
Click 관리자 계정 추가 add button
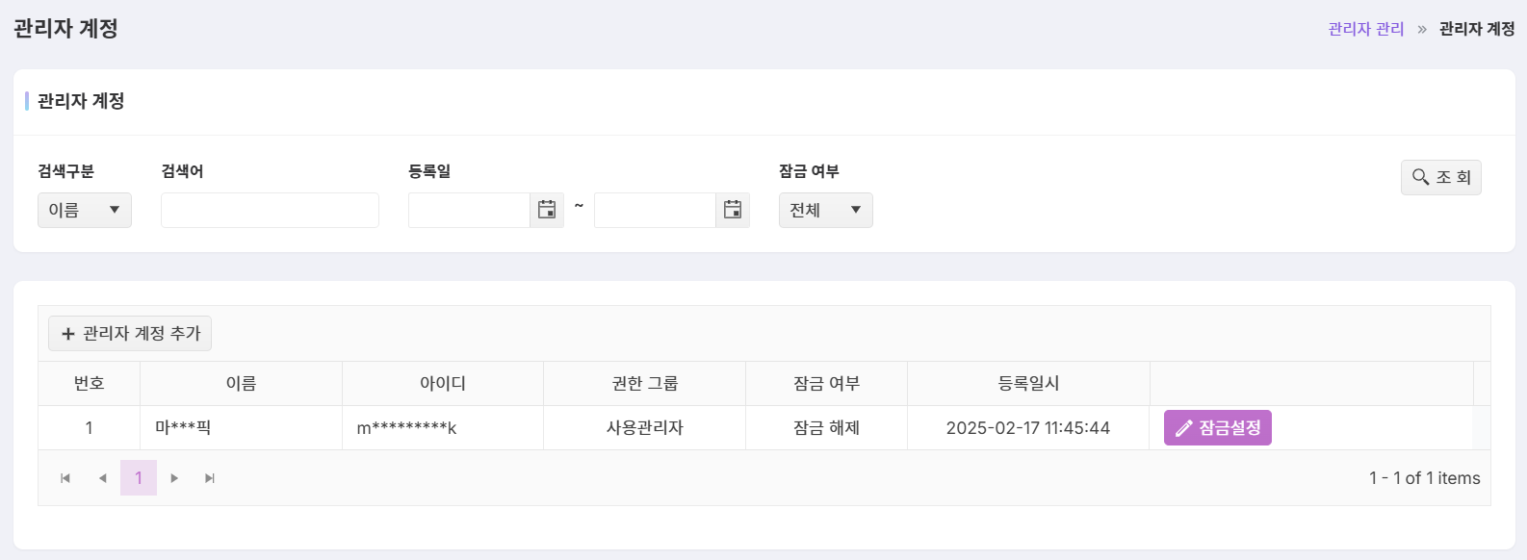130,334
